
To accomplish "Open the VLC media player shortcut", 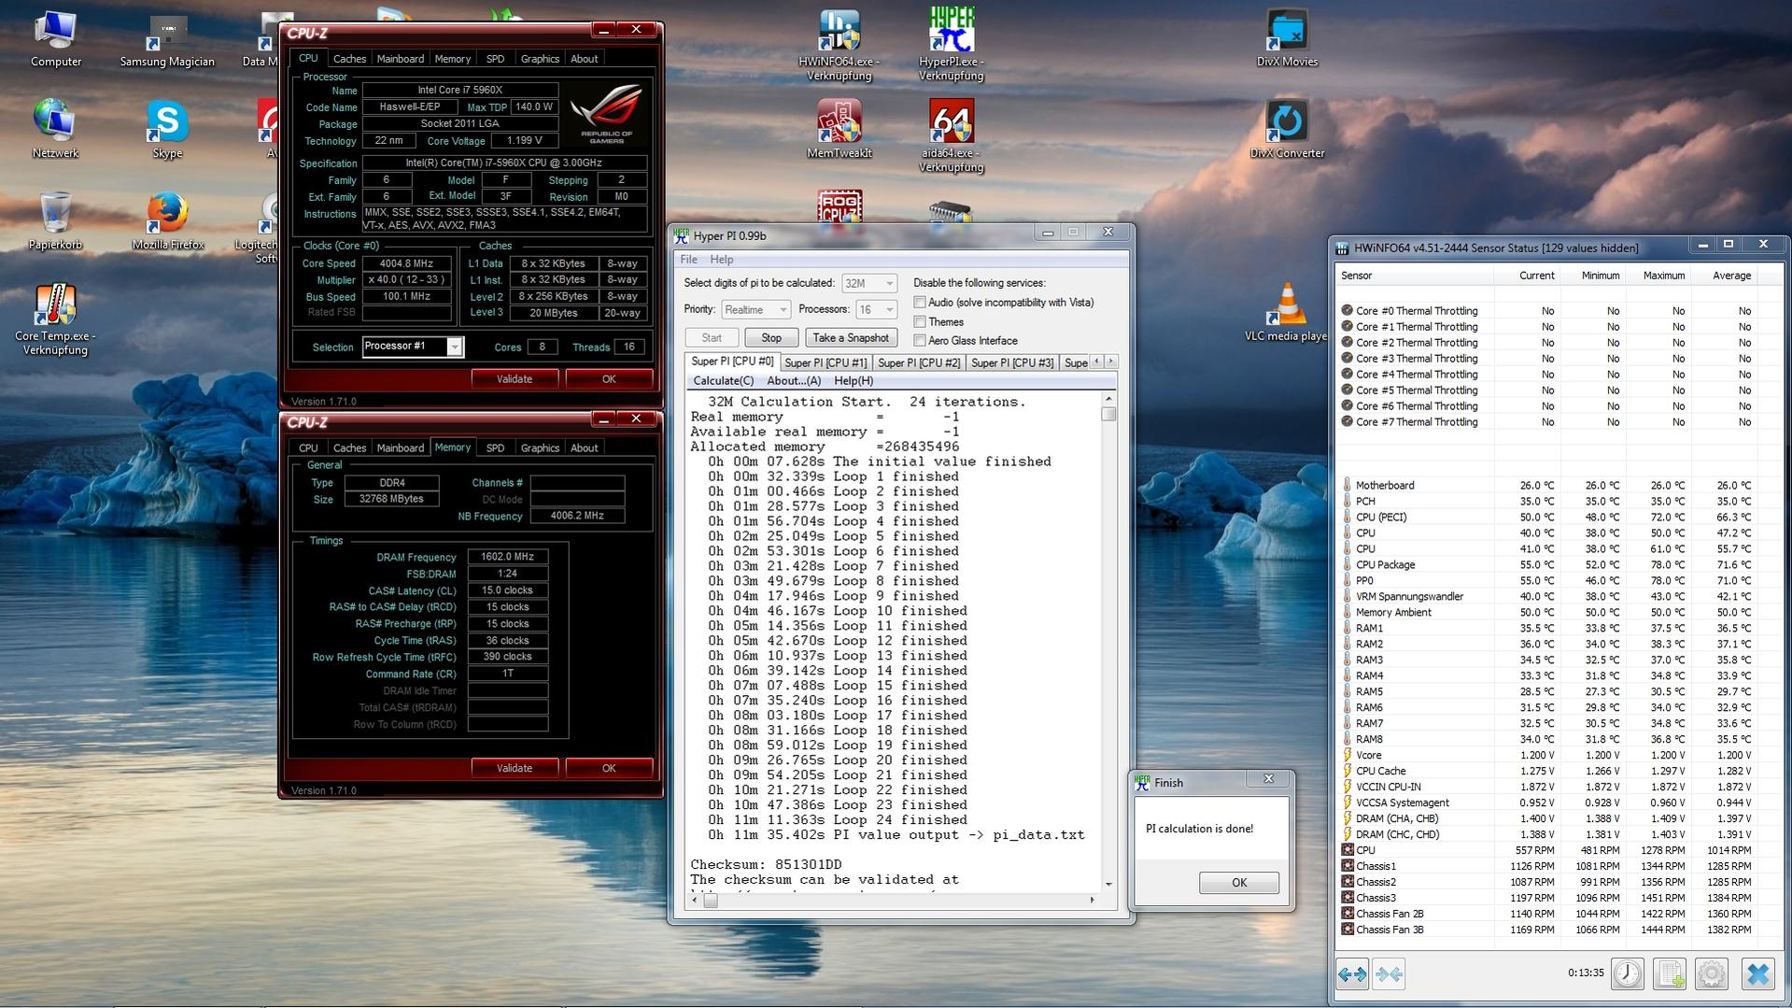I will pyautogui.click(x=1287, y=312).
